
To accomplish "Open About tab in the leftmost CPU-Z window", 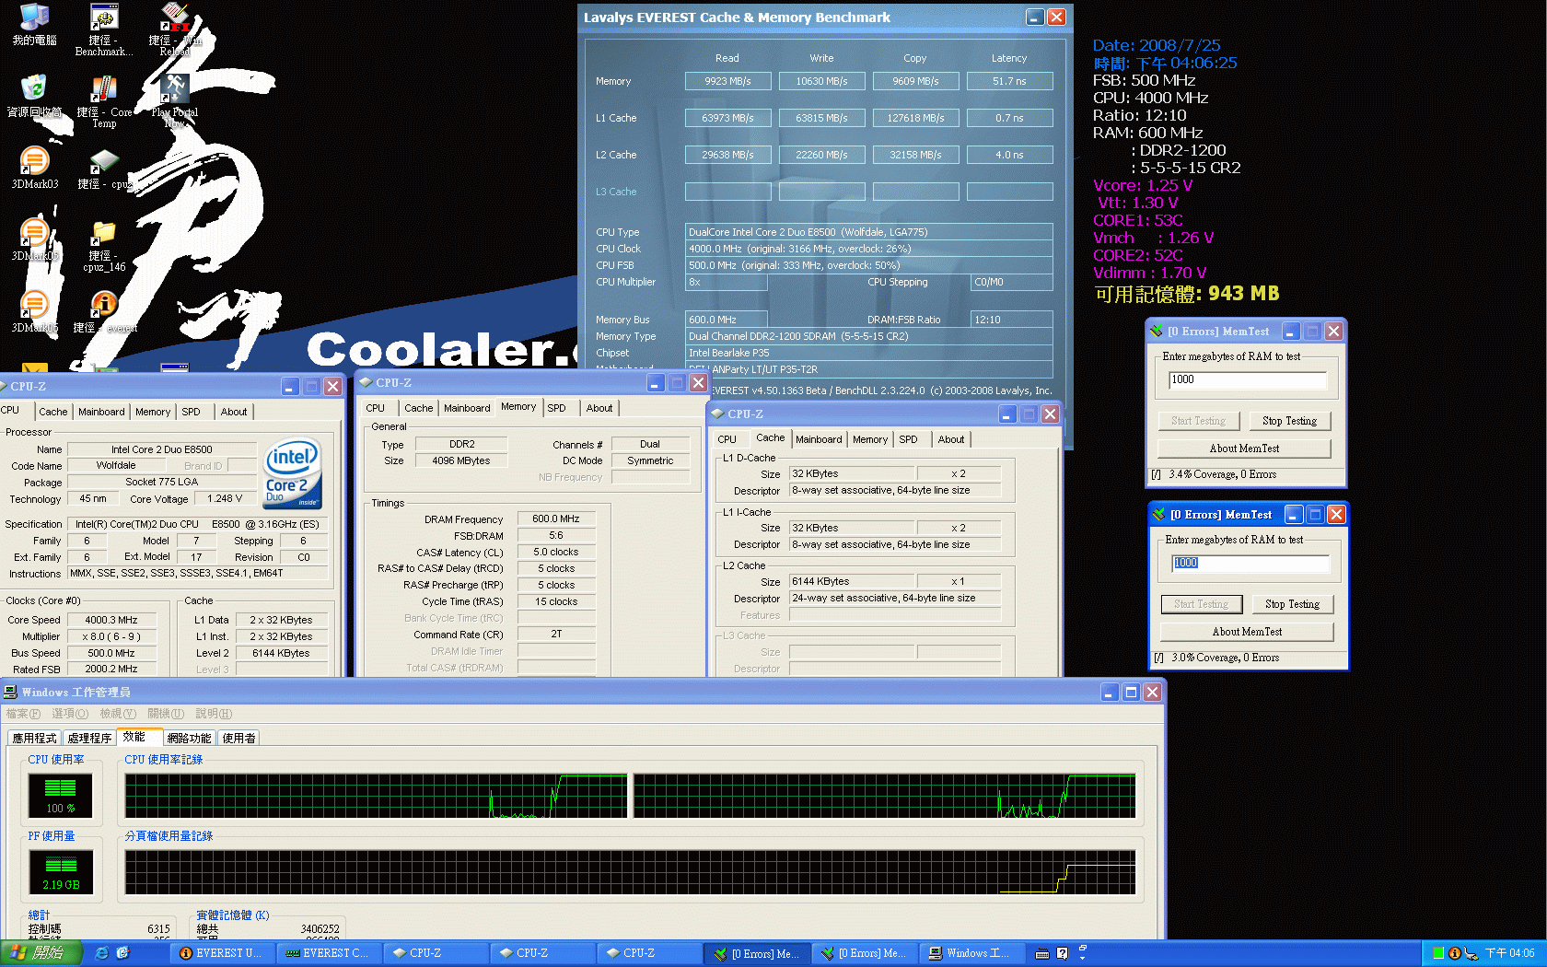I will pyautogui.click(x=234, y=412).
